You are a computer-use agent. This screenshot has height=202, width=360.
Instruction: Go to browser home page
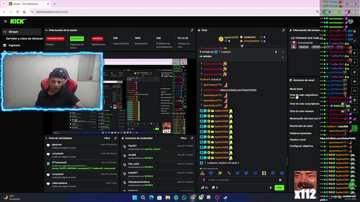pyautogui.click(x=24, y=12)
